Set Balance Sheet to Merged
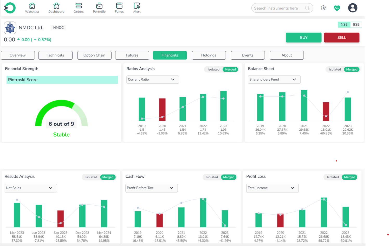The image size is (389, 246). point(352,69)
